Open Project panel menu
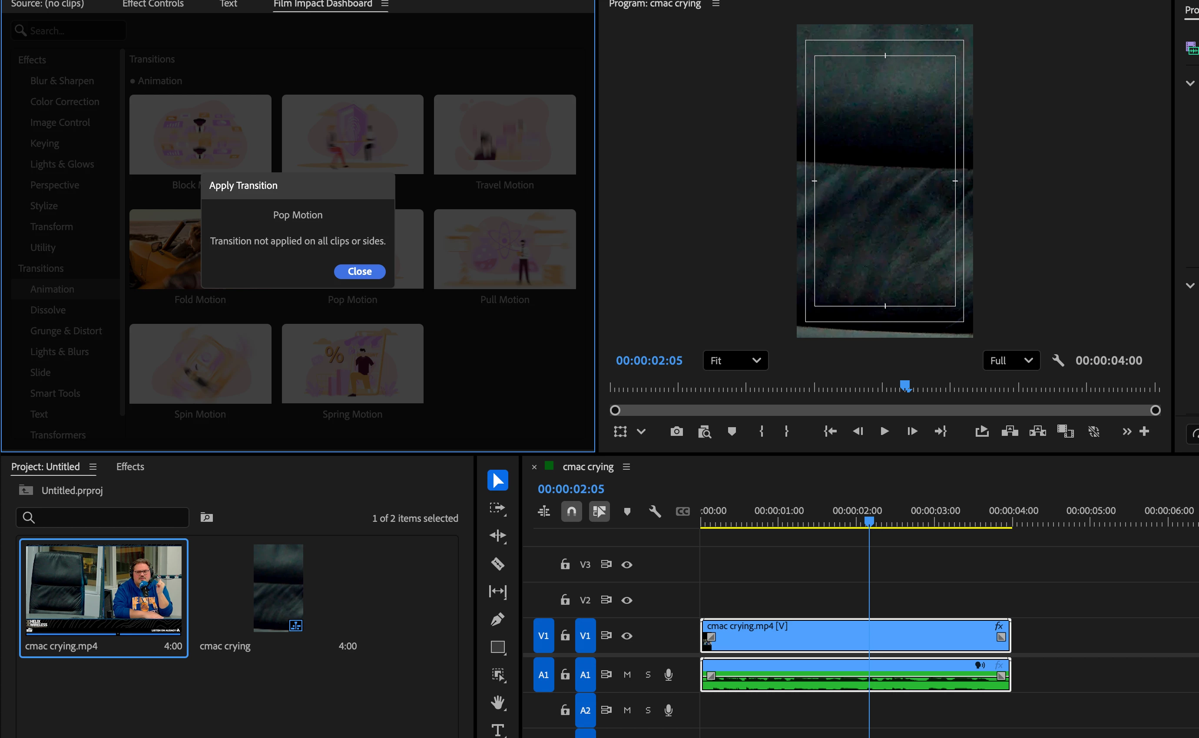The image size is (1199, 738). [93, 467]
